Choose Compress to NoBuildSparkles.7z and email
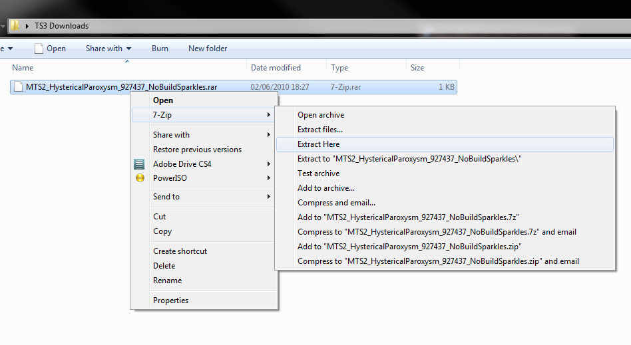The height and width of the screenshot is (345, 631). 437,232
